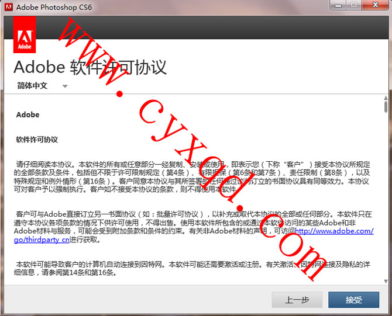Close the Adobe Photoshop CS6 installer window
The width and height of the screenshot is (392, 316).
click(x=375, y=5)
